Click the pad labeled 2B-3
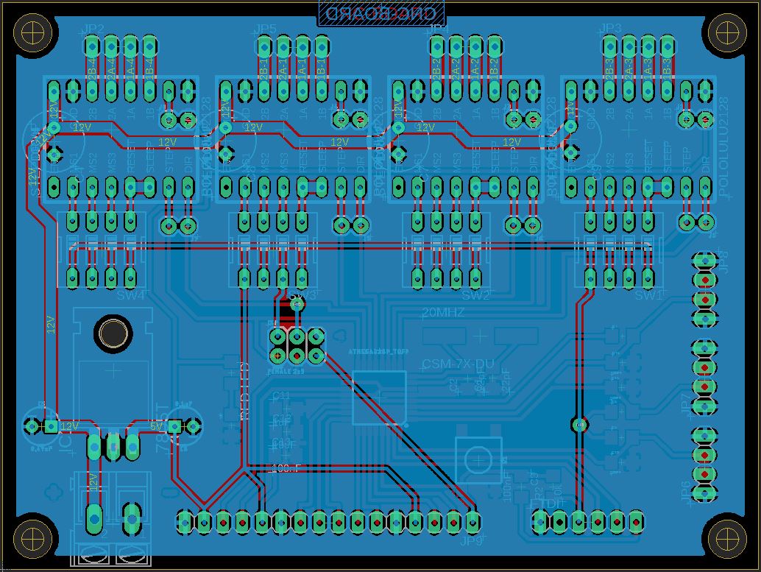This screenshot has height=572, width=761. (609, 47)
